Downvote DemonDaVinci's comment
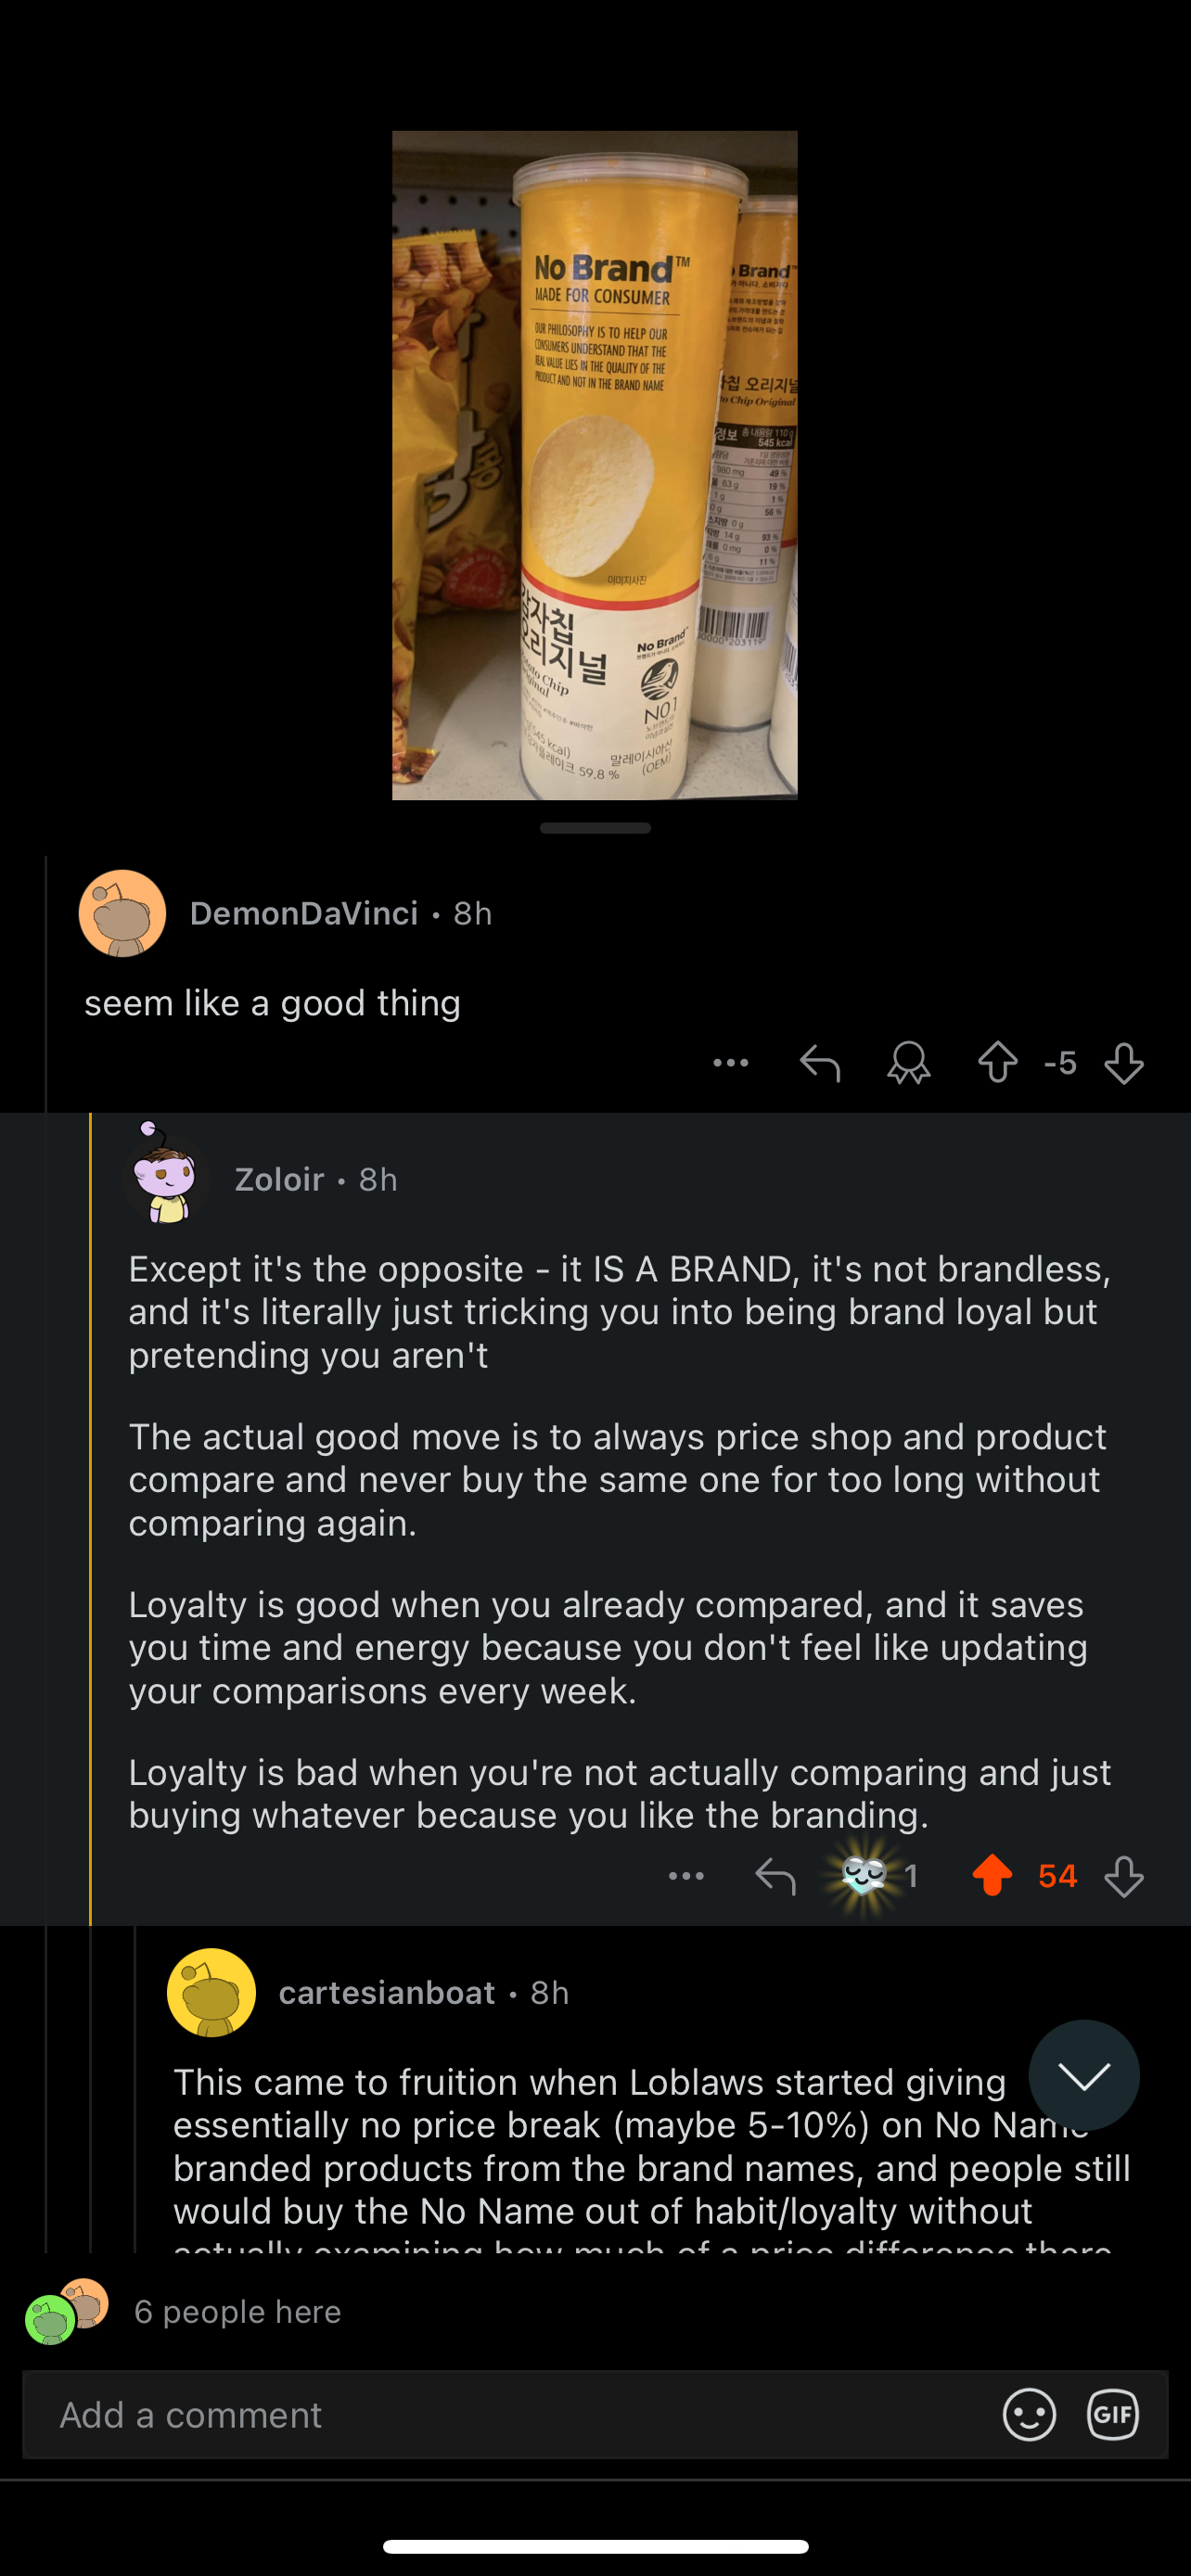Image resolution: width=1191 pixels, height=2576 pixels. pyautogui.click(x=1124, y=1062)
